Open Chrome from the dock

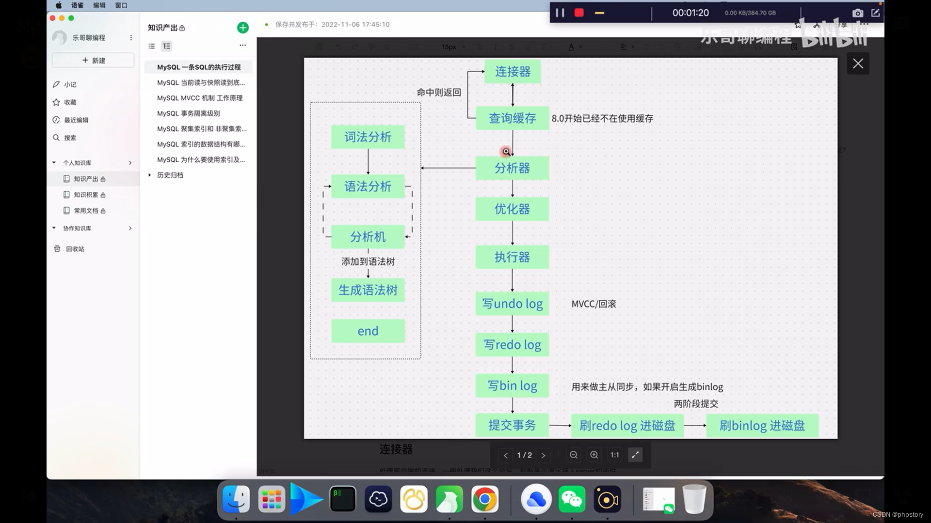[484, 499]
